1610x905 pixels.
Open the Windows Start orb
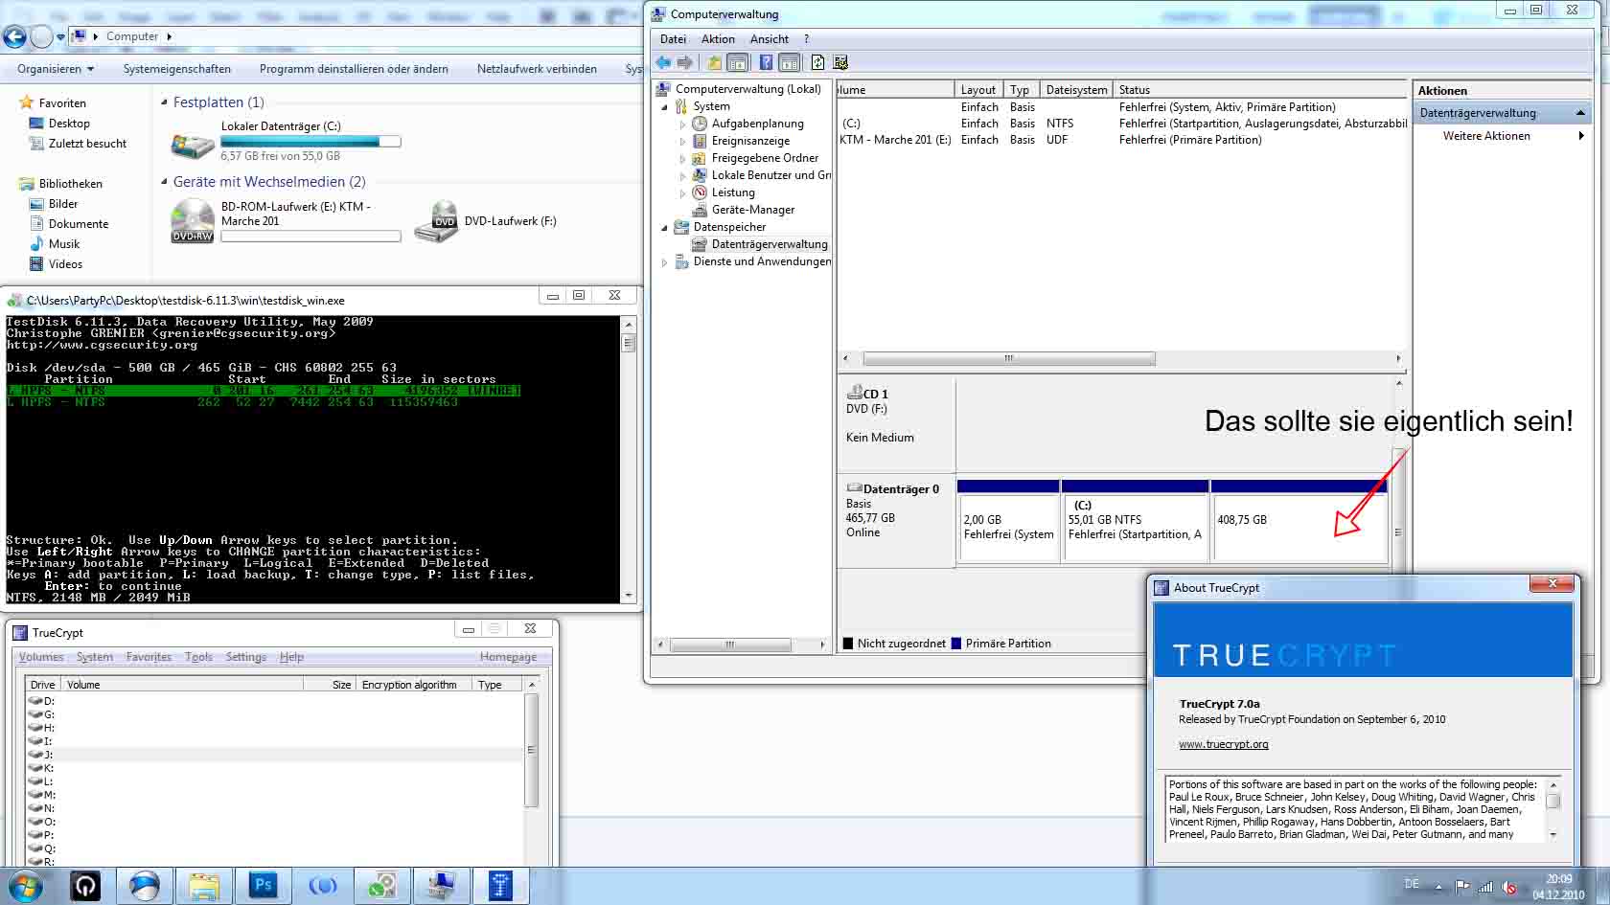(26, 887)
